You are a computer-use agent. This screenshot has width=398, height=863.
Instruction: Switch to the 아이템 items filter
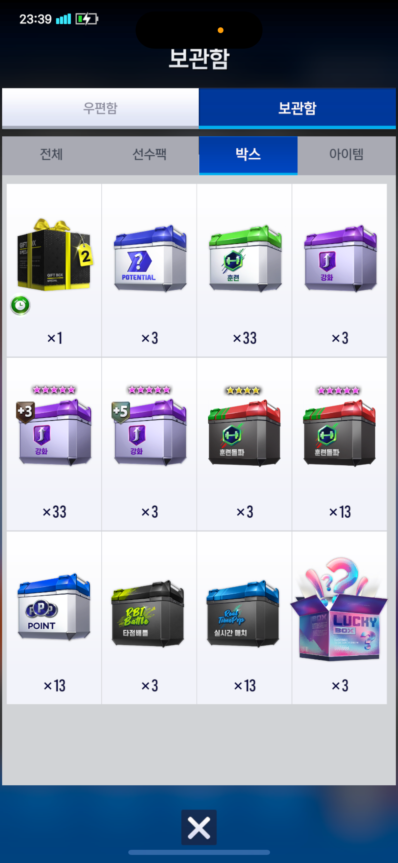tap(346, 155)
